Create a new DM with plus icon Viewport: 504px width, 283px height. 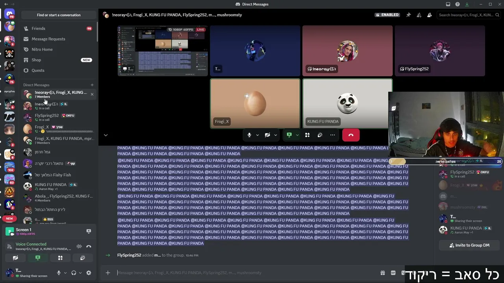pyautogui.click(x=92, y=85)
